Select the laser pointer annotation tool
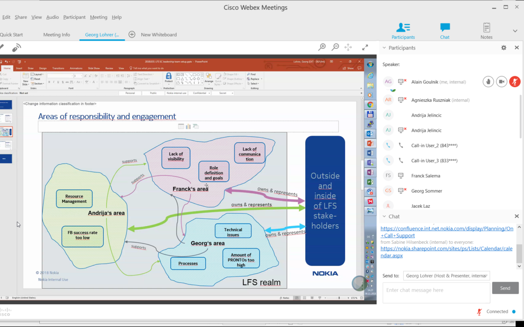 point(16,47)
